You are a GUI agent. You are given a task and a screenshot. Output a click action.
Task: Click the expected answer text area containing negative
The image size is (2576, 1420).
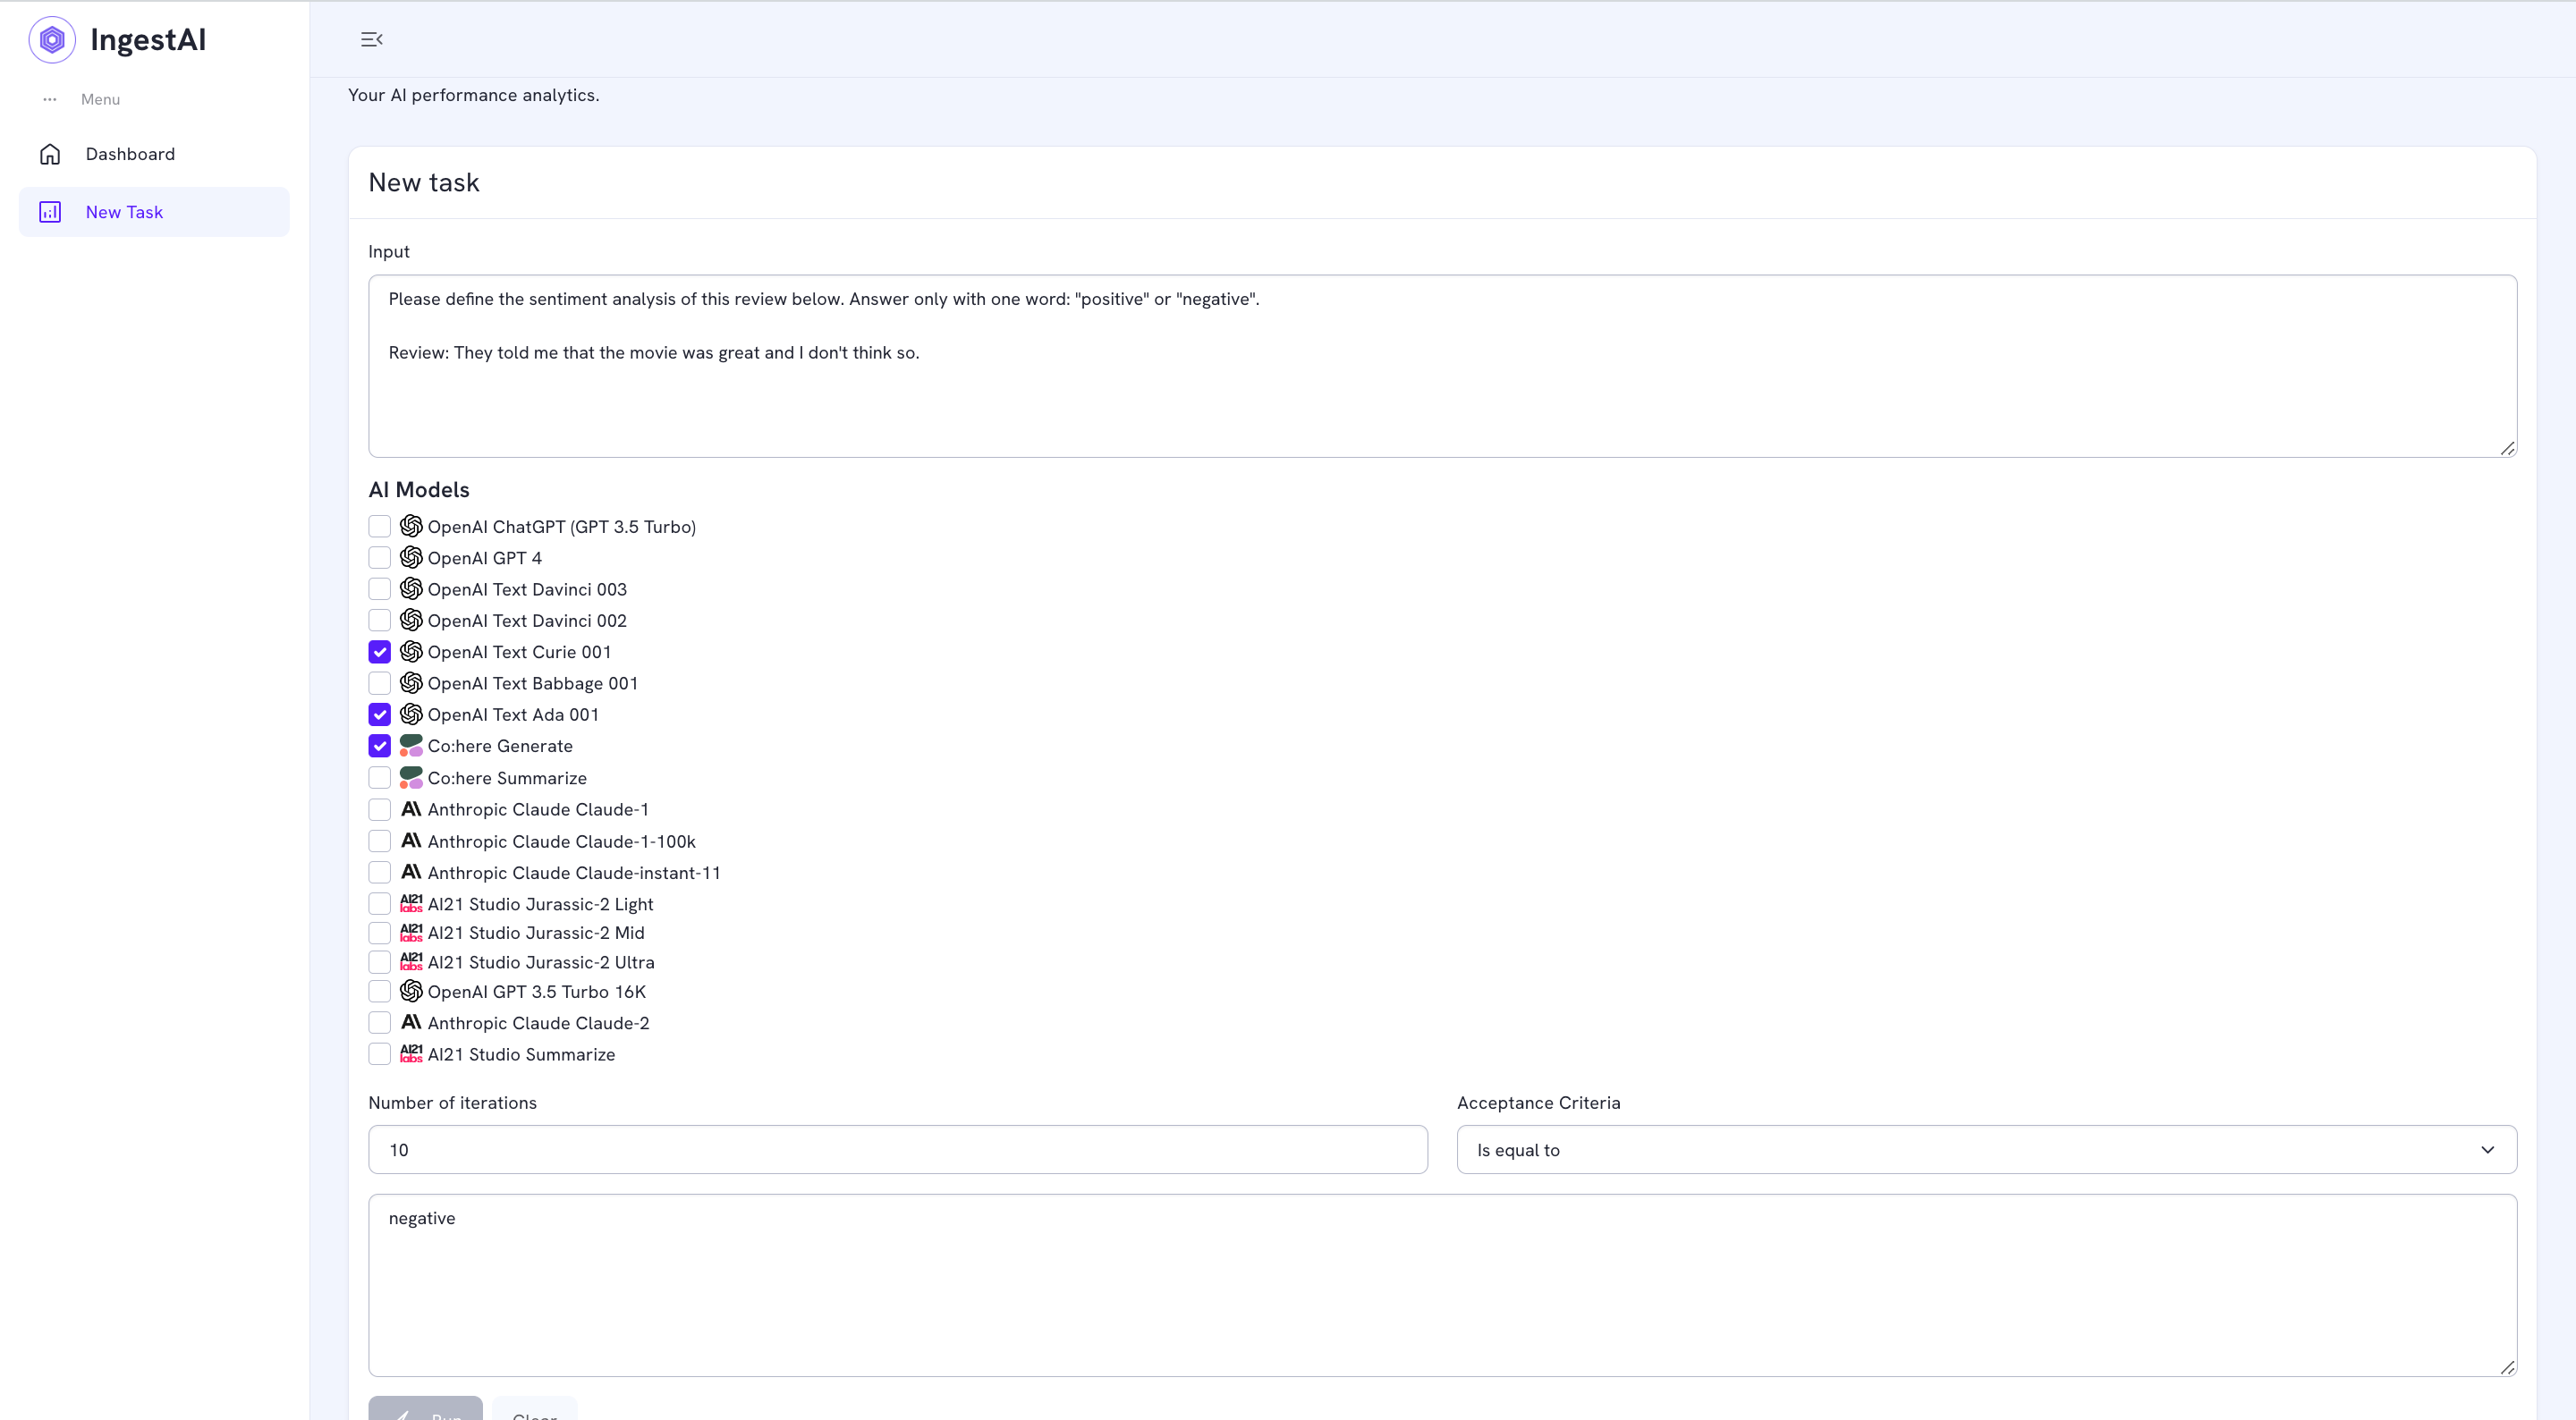click(1442, 1285)
